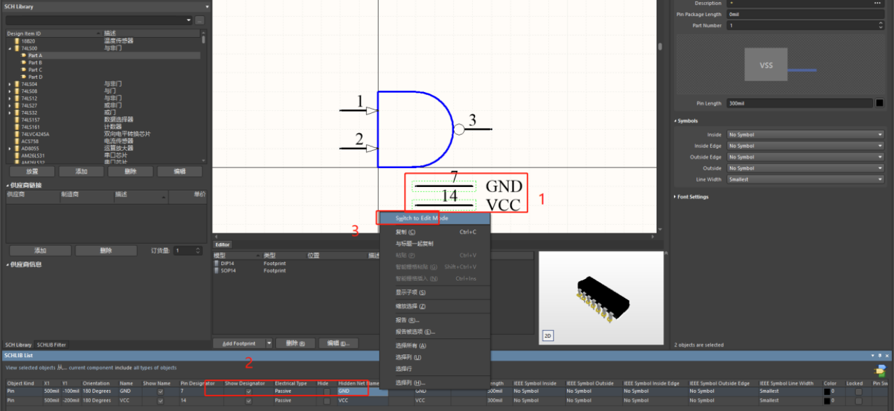Viewport: 894px width, 411px height.
Task: Choose 选择所有 (A) menu entry
Action: (435, 346)
